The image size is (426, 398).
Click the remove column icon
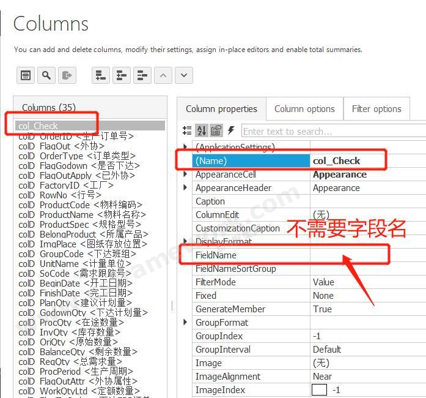coord(142,75)
